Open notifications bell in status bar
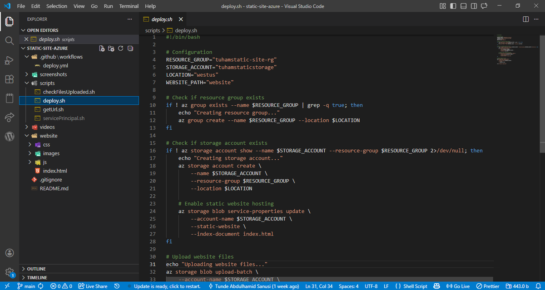 537,286
